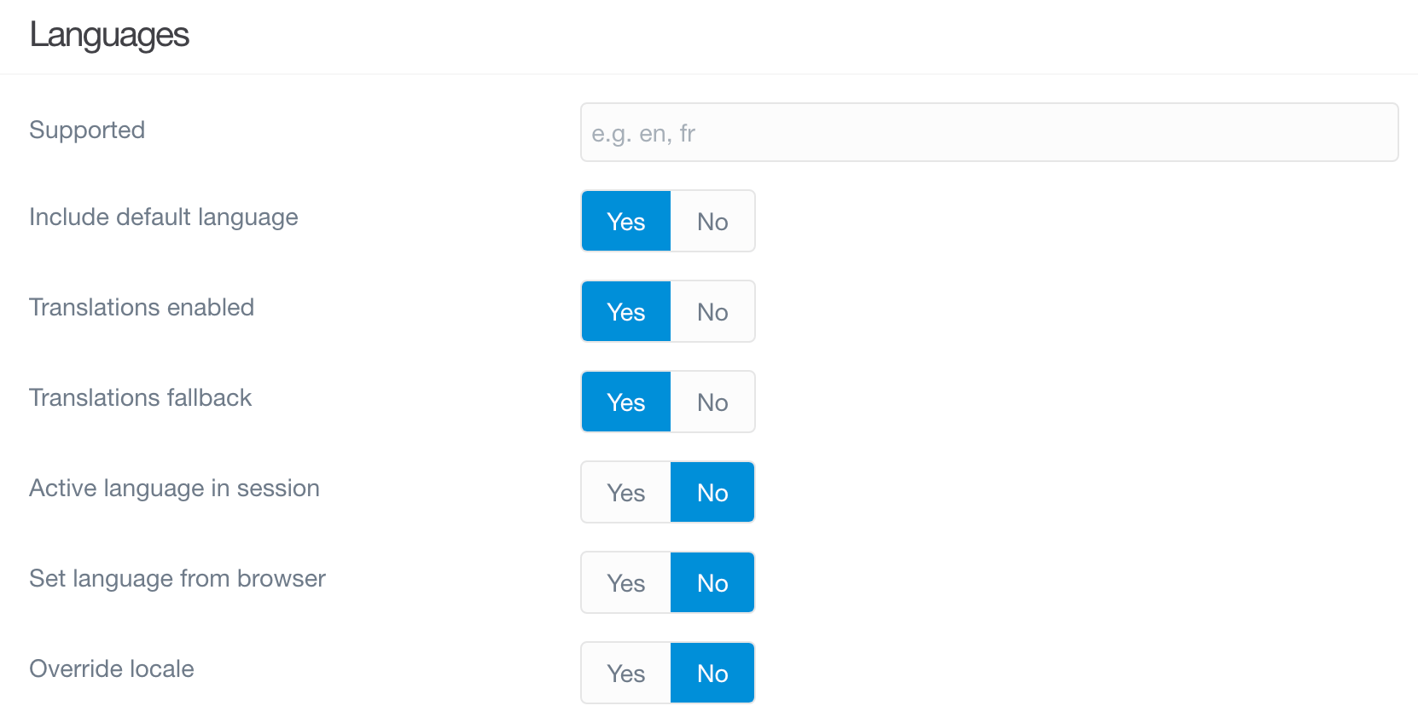Click the Languages section heading
Image resolution: width=1418 pixels, height=723 pixels.
pos(109,35)
